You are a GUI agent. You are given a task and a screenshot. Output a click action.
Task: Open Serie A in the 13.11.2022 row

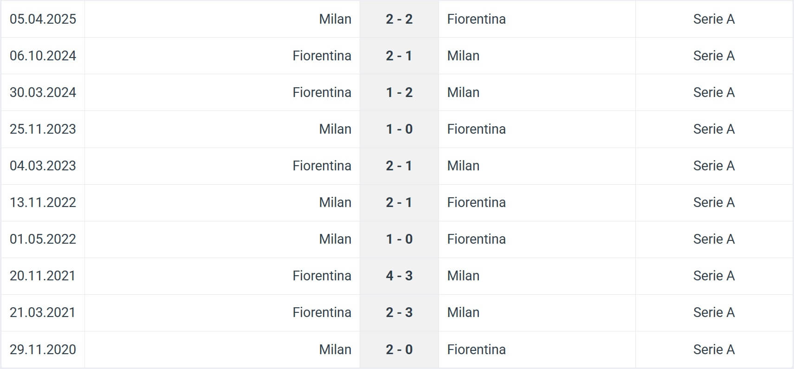(714, 202)
